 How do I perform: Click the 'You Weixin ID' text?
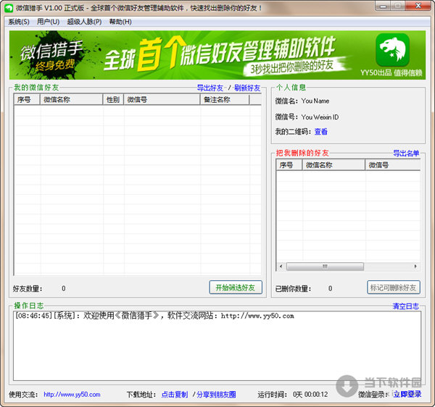point(320,117)
